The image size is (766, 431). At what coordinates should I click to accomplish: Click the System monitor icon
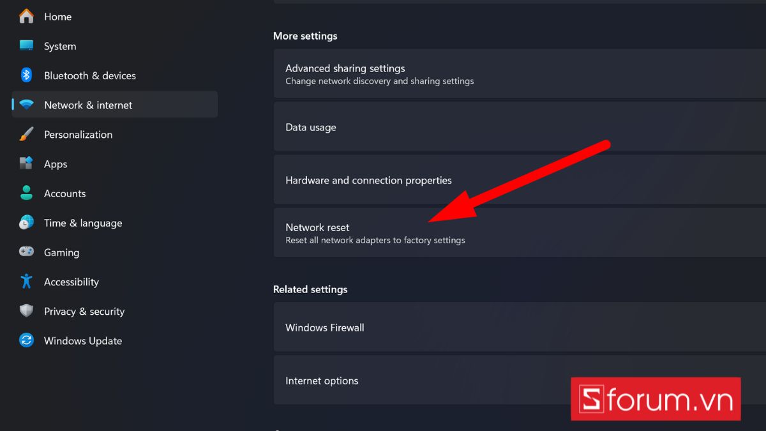coord(26,46)
